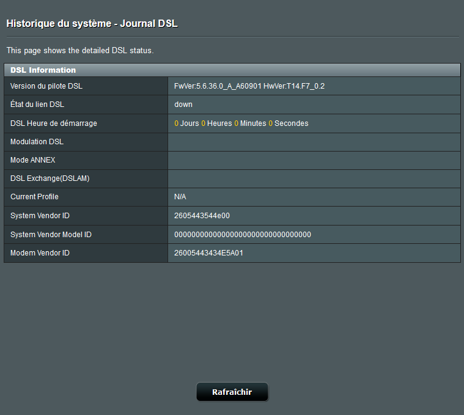The image size is (464, 415).
Task: Click the text 'This page shows the detailed DSL status'
Action: (x=79, y=50)
